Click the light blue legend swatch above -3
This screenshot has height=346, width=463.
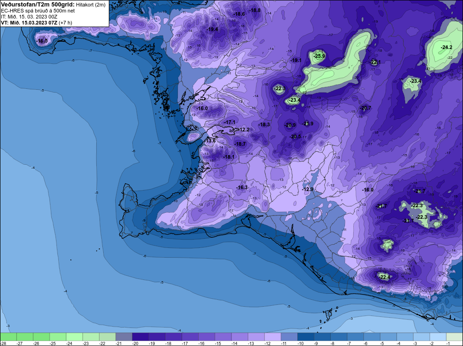(421, 337)
